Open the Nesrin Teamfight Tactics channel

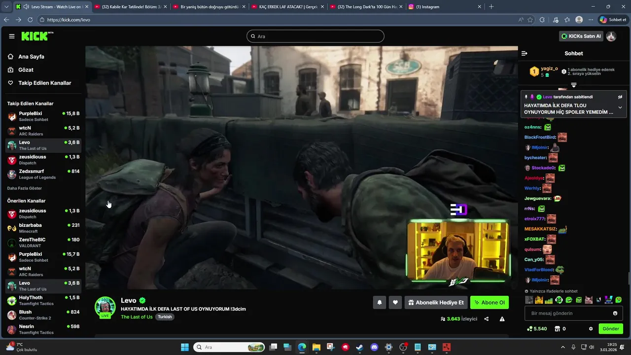point(43,329)
